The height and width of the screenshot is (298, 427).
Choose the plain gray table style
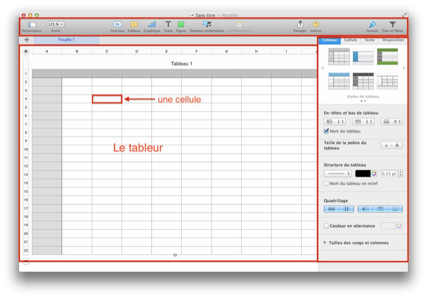coord(339,56)
